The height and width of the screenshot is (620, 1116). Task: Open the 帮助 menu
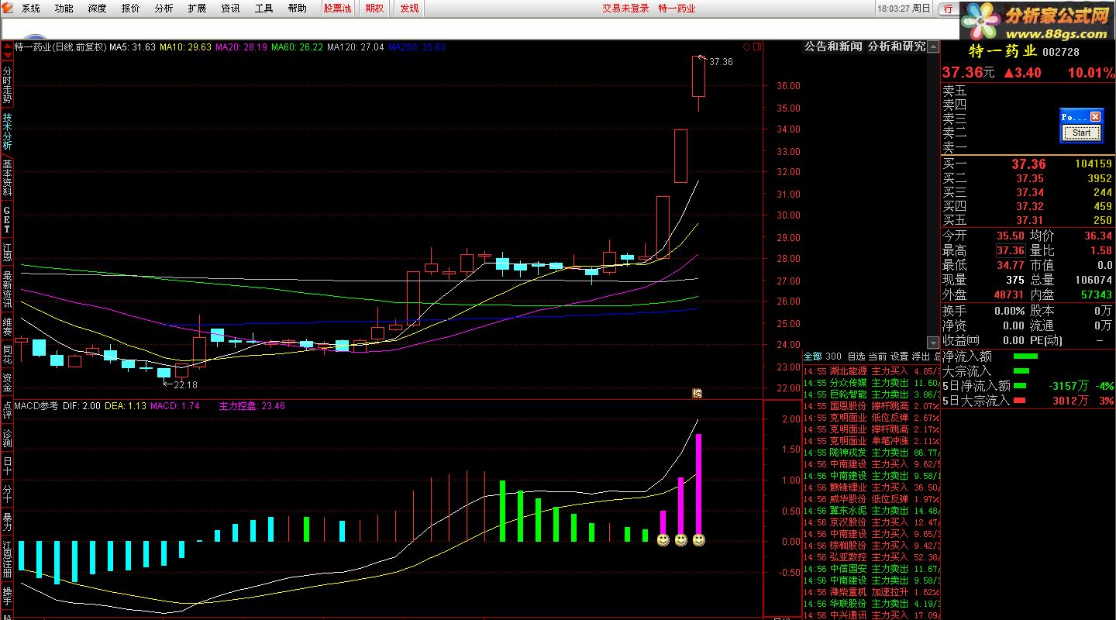point(298,9)
